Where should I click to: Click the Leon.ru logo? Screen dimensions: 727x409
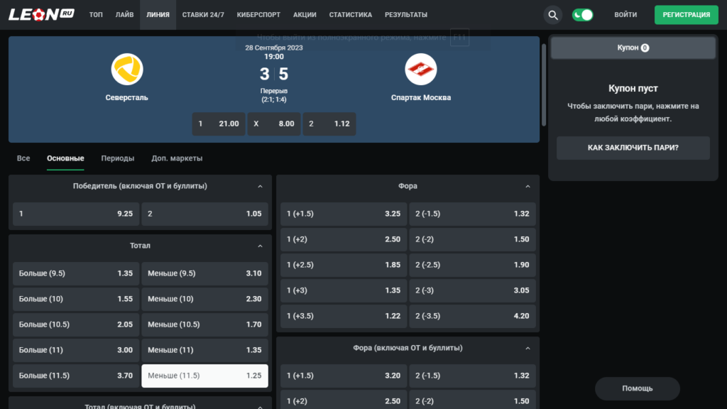click(x=41, y=14)
